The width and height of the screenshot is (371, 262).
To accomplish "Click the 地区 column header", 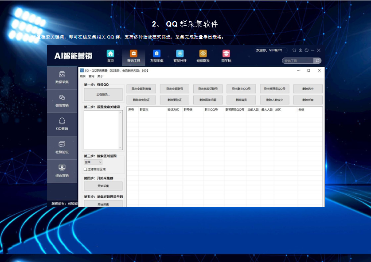I will (x=278, y=110).
